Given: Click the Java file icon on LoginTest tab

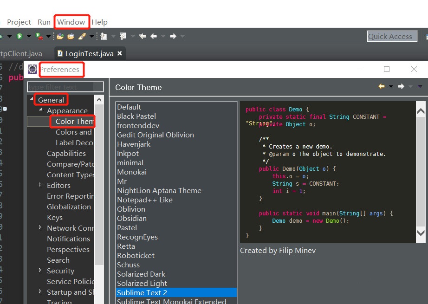Looking at the screenshot, I should pyautogui.click(x=60, y=53).
